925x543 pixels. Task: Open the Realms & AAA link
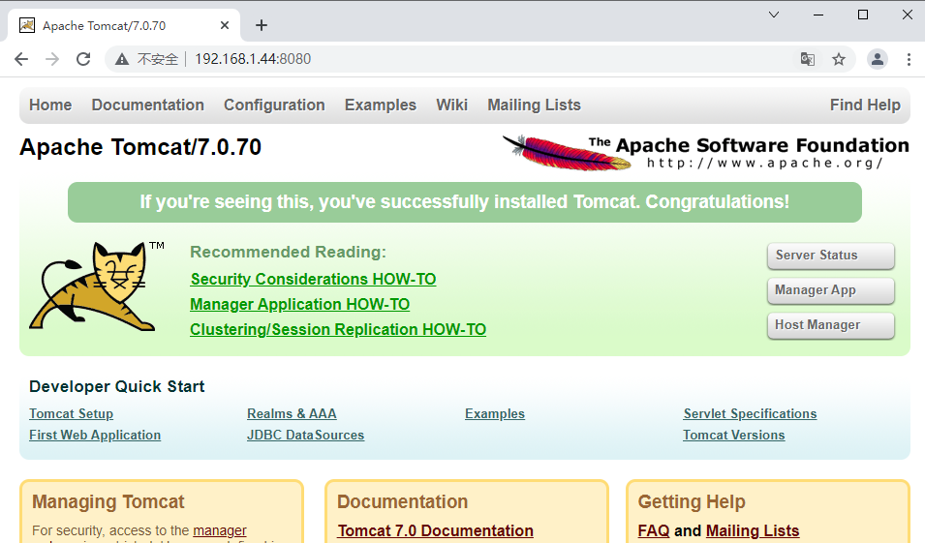point(292,414)
